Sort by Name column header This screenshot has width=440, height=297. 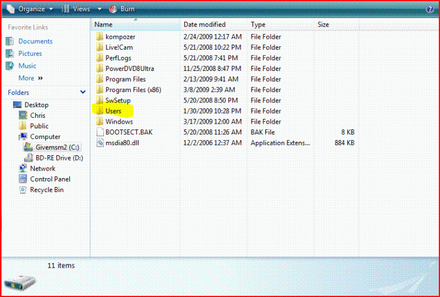tap(136, 25)
